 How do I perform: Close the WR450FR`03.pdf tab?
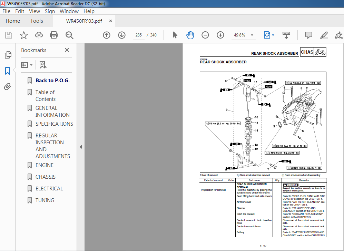[x=110, y=21]
